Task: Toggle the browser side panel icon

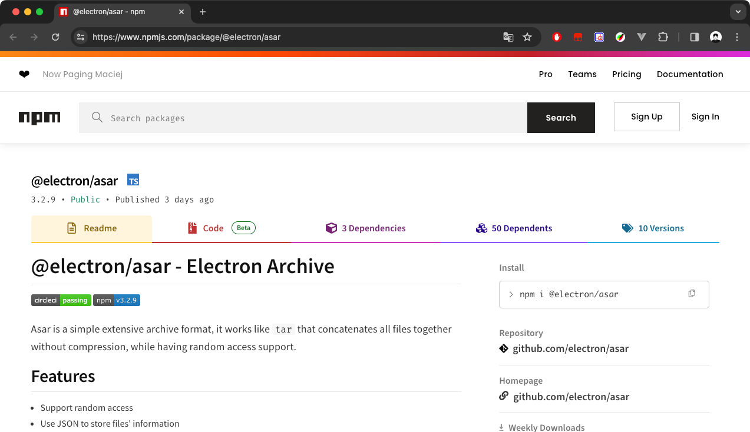Action: coord(695,37)
